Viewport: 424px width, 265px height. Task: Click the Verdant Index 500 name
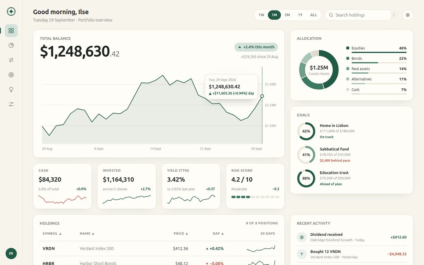tap(97, 249)
